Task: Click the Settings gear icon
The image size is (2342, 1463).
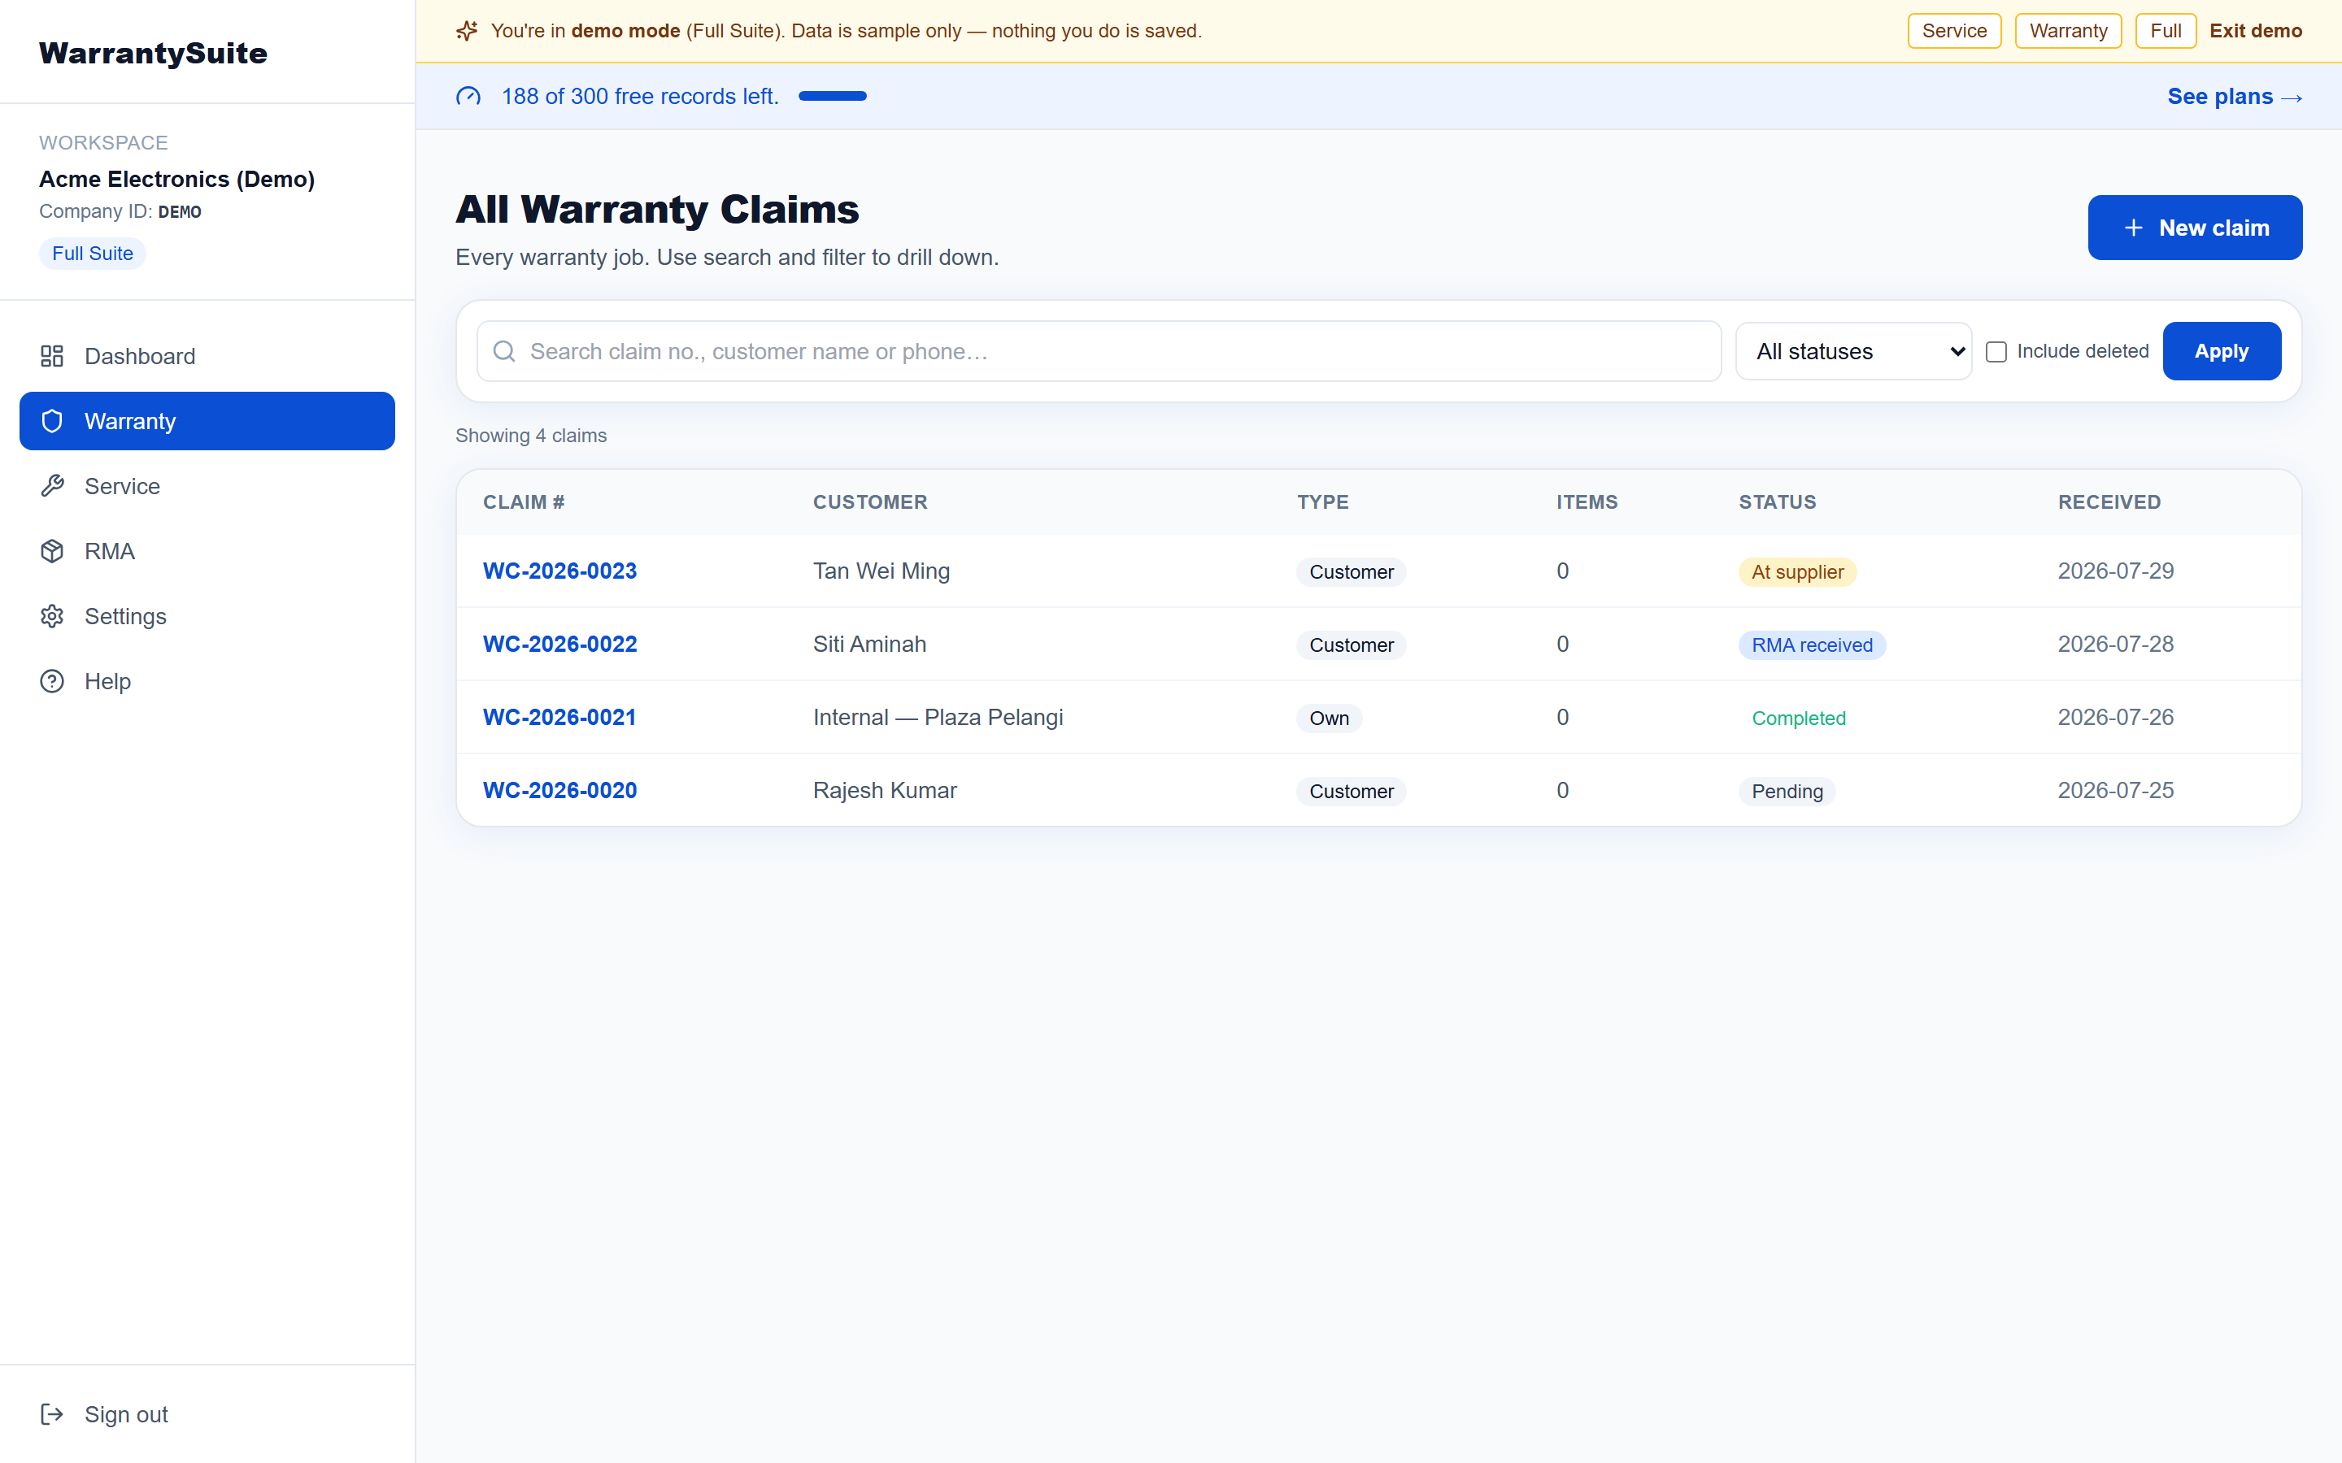Action: coord(52,616)
